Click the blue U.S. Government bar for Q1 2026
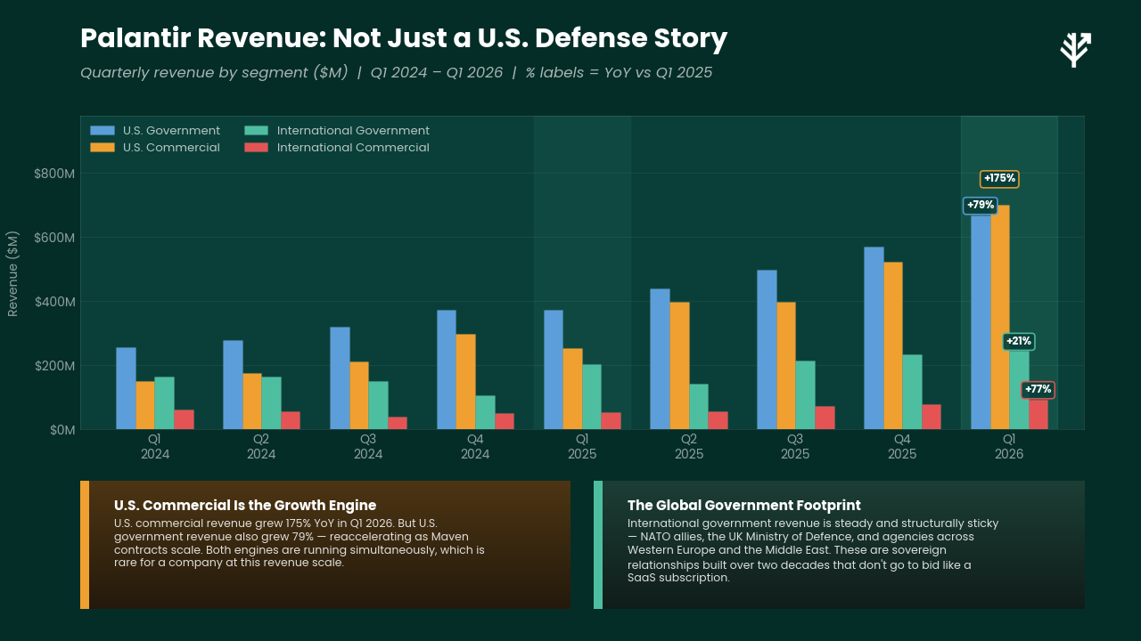 click(980, 321)
